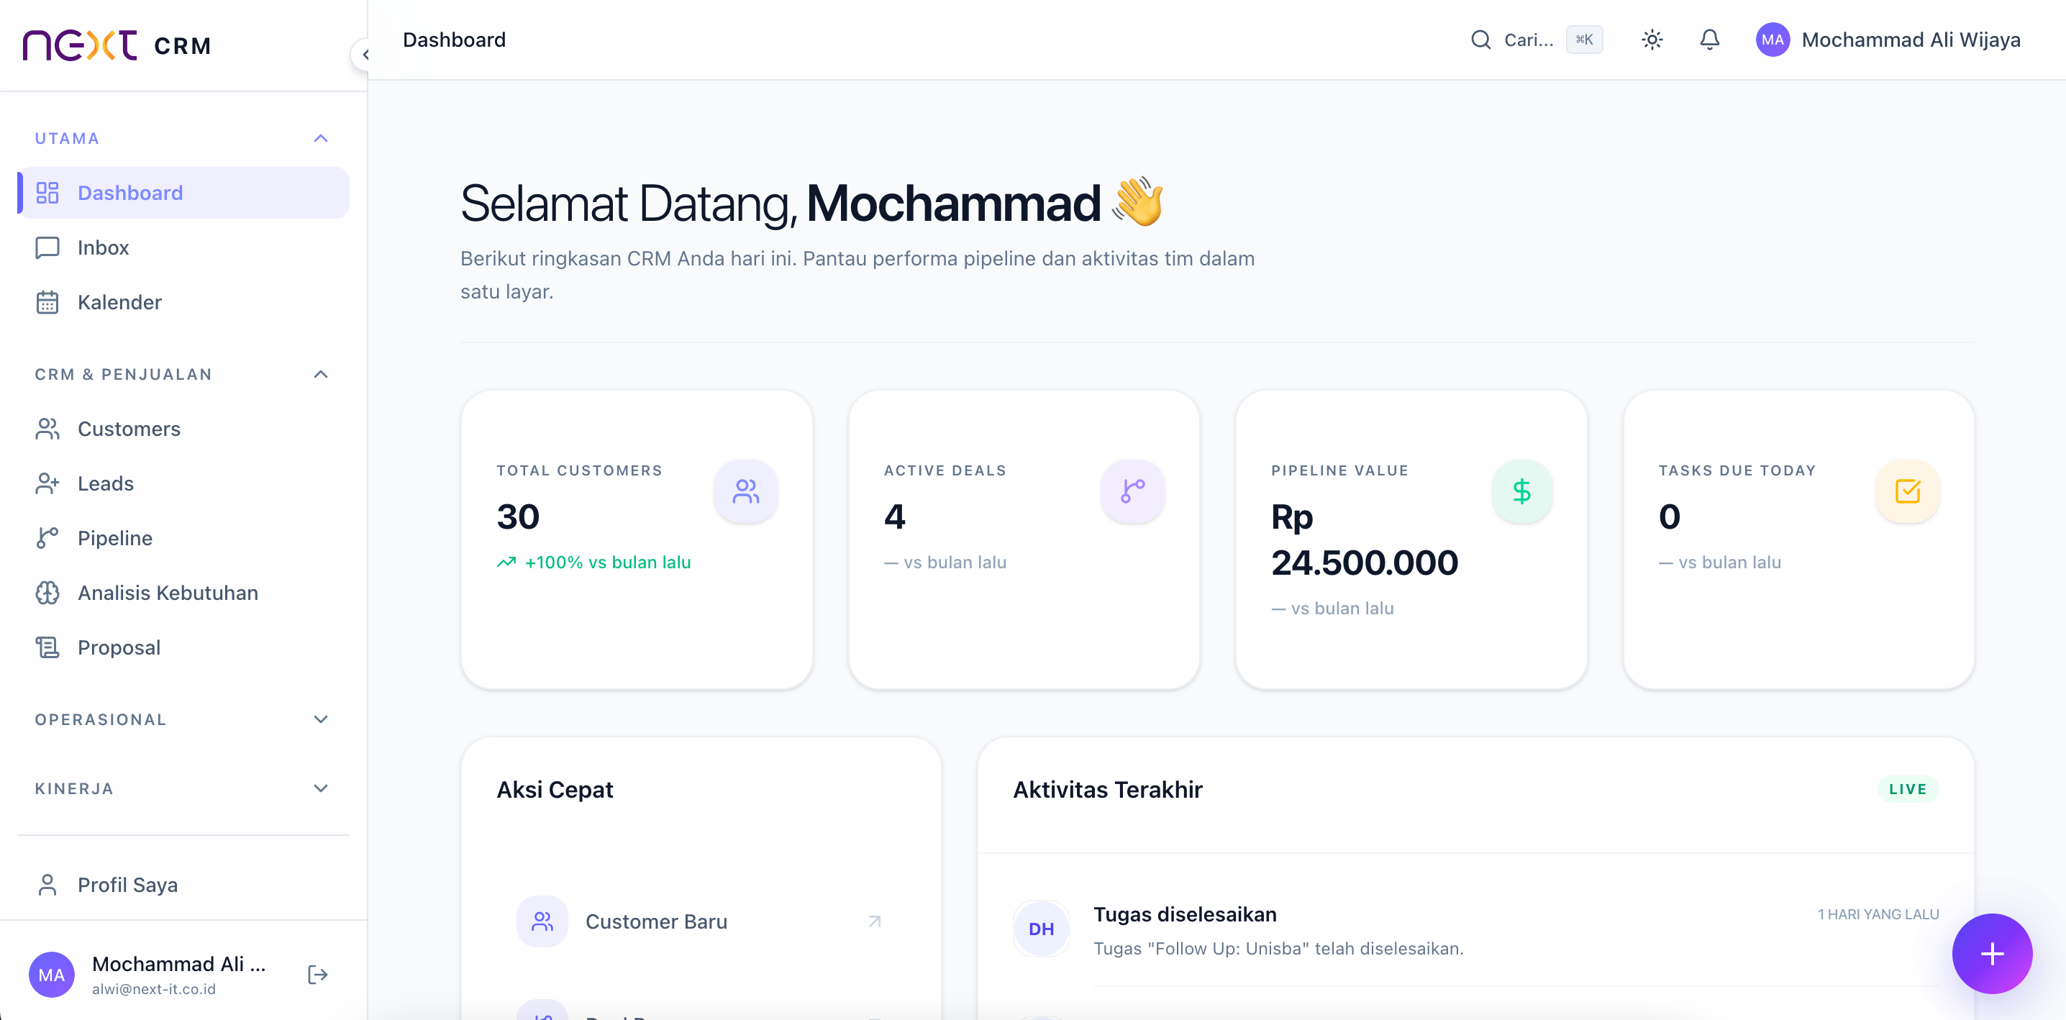Collapse the sidebar with the arrow button
The image size is (2066, 1020).
tap(365, 55)
